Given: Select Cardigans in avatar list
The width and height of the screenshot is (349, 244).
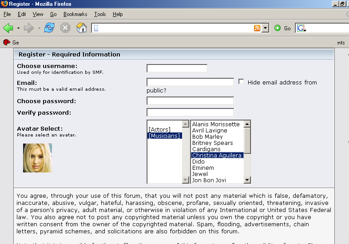Looking at the screenshot, I should pos(217,149).
